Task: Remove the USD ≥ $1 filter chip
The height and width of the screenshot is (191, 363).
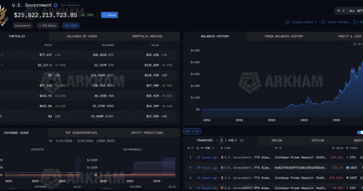Action: [x=192, y=131]
